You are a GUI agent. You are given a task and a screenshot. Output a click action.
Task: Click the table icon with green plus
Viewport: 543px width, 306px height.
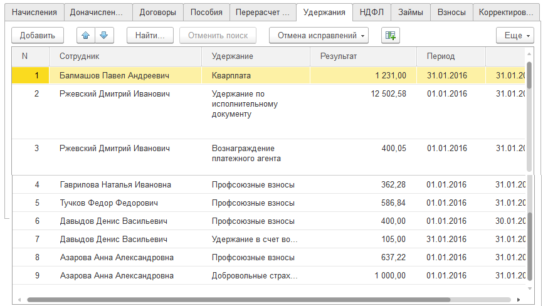coord(391,36)
